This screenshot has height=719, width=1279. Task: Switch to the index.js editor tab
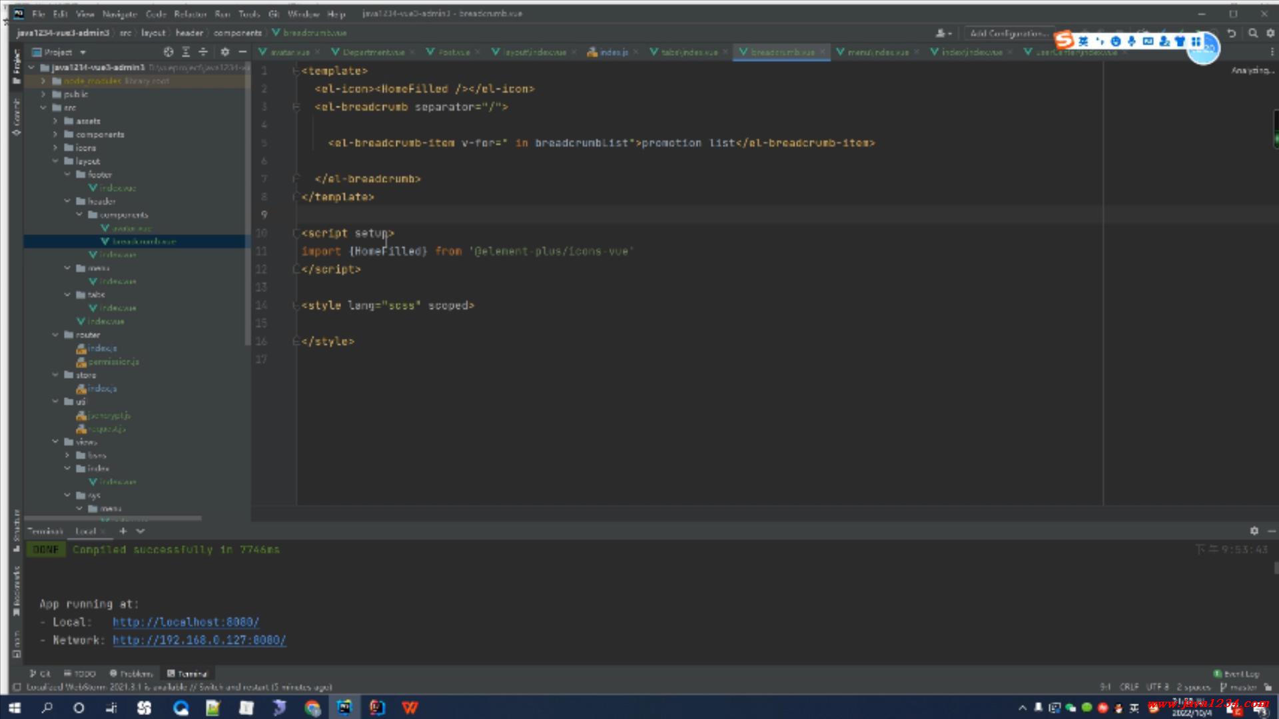614,52
